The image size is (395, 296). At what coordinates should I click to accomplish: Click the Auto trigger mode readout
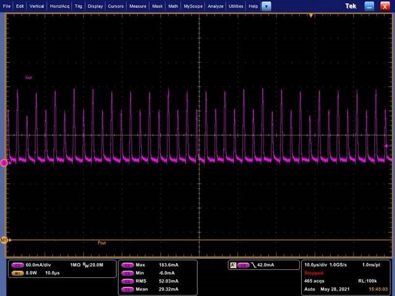tap(310, 289)
